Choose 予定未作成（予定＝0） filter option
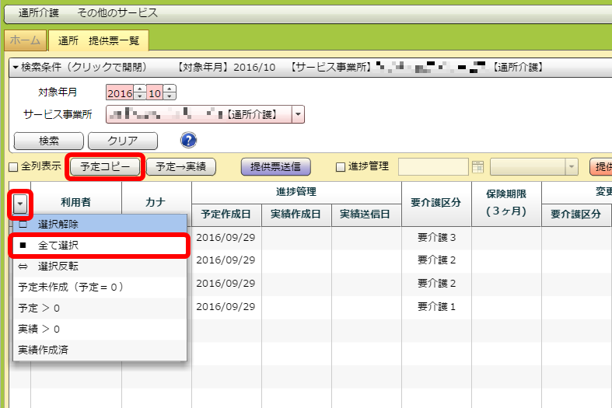This screenshot has height=408, width=612. (71, 287)
